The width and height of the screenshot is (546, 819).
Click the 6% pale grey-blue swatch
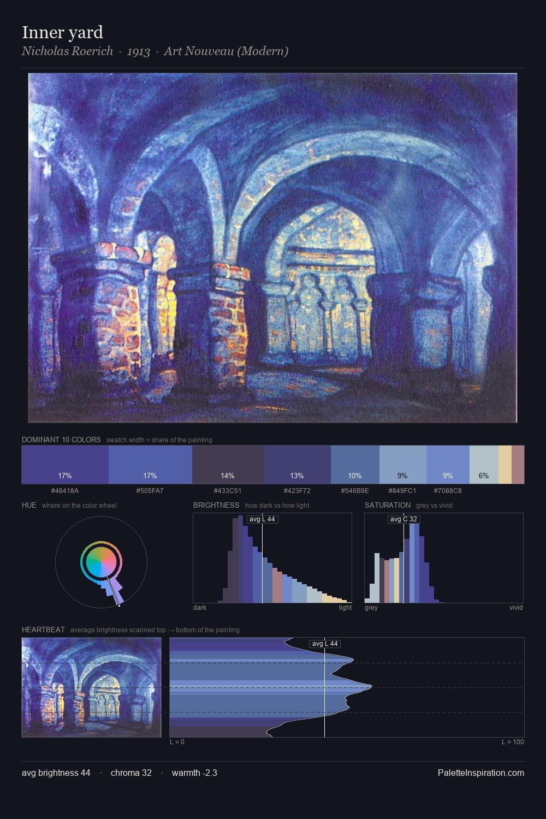coord(484,465)
